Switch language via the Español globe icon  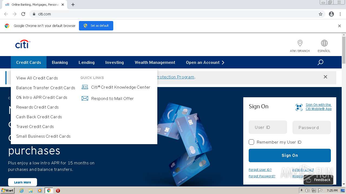[324, 43]
